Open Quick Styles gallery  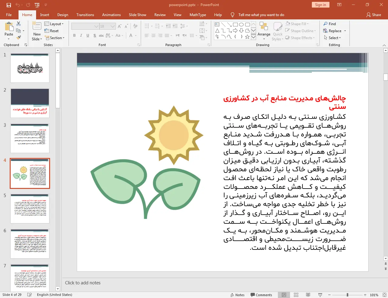(x=278, y=31)
